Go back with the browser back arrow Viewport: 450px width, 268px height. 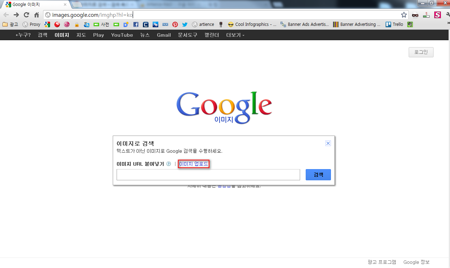click(6, 15)
